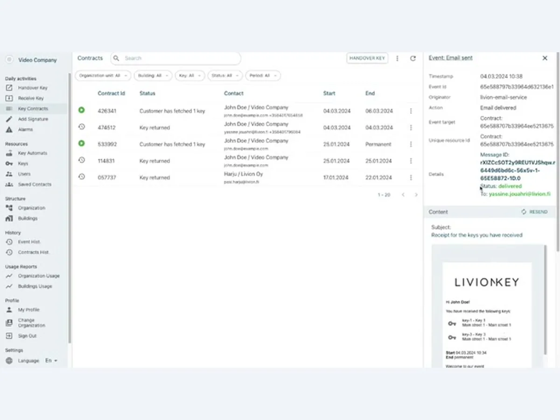Open Handover Key in sidebar
This screenshot has width=560, height=420.
pyautogui.click(x=33, y=88)
